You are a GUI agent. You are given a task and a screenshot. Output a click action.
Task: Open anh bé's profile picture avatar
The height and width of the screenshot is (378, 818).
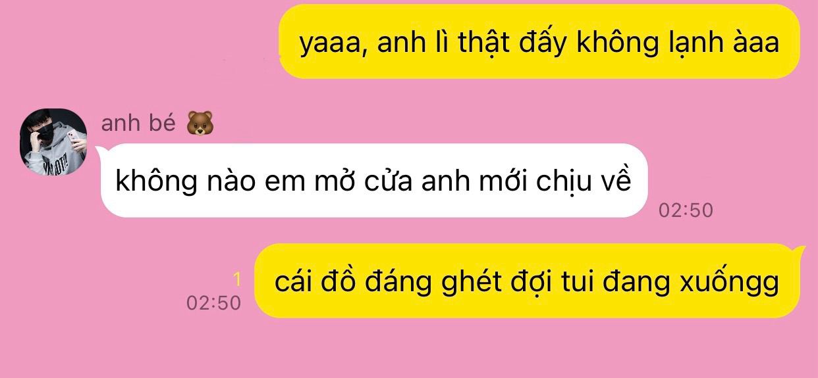pyautogui.click(x=53, y=141)
